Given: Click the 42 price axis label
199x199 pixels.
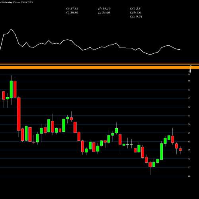Looking at the screenshot, I should click(x=189, y=142).
